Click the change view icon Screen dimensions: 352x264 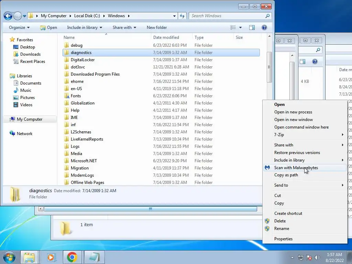[x=233, y=27]
